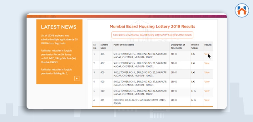The height and width of the screenshot is (122, 253).
Task: View results for scheme code 408
Action: pyautogui.click(x=207, y=72)
